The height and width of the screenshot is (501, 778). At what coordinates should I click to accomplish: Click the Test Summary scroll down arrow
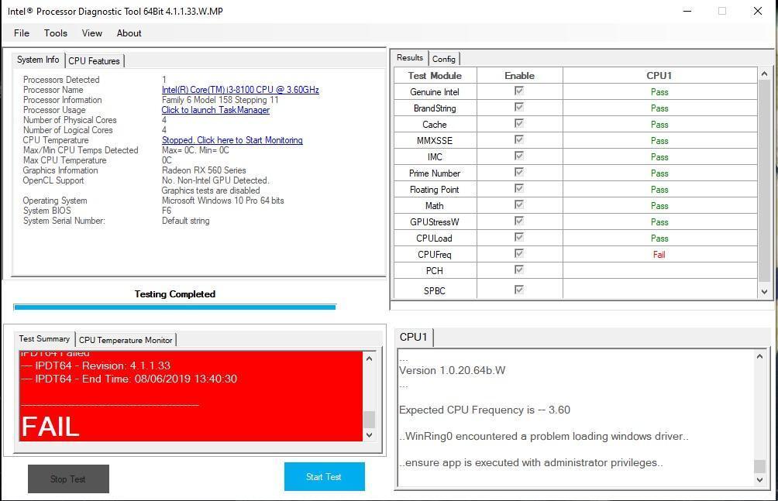[x=369, y=435]
